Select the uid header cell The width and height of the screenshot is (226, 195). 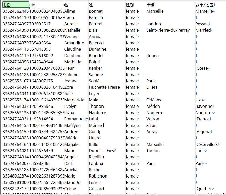coord(46,5)
